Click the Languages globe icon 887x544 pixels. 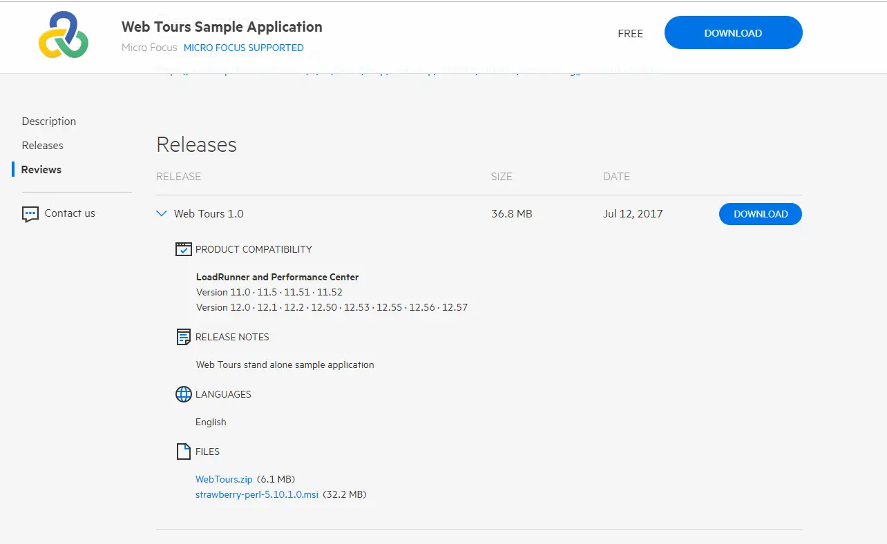183,394
